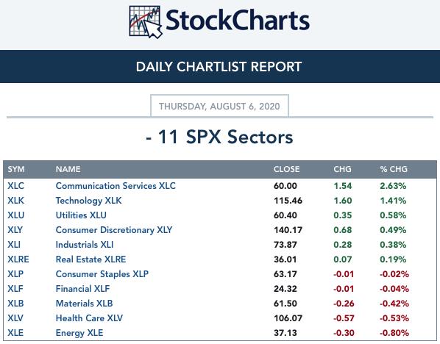Click the Industrials XLI link
Image resolution: width=440 pixels, height=344 pixels.
click(85, 245)
